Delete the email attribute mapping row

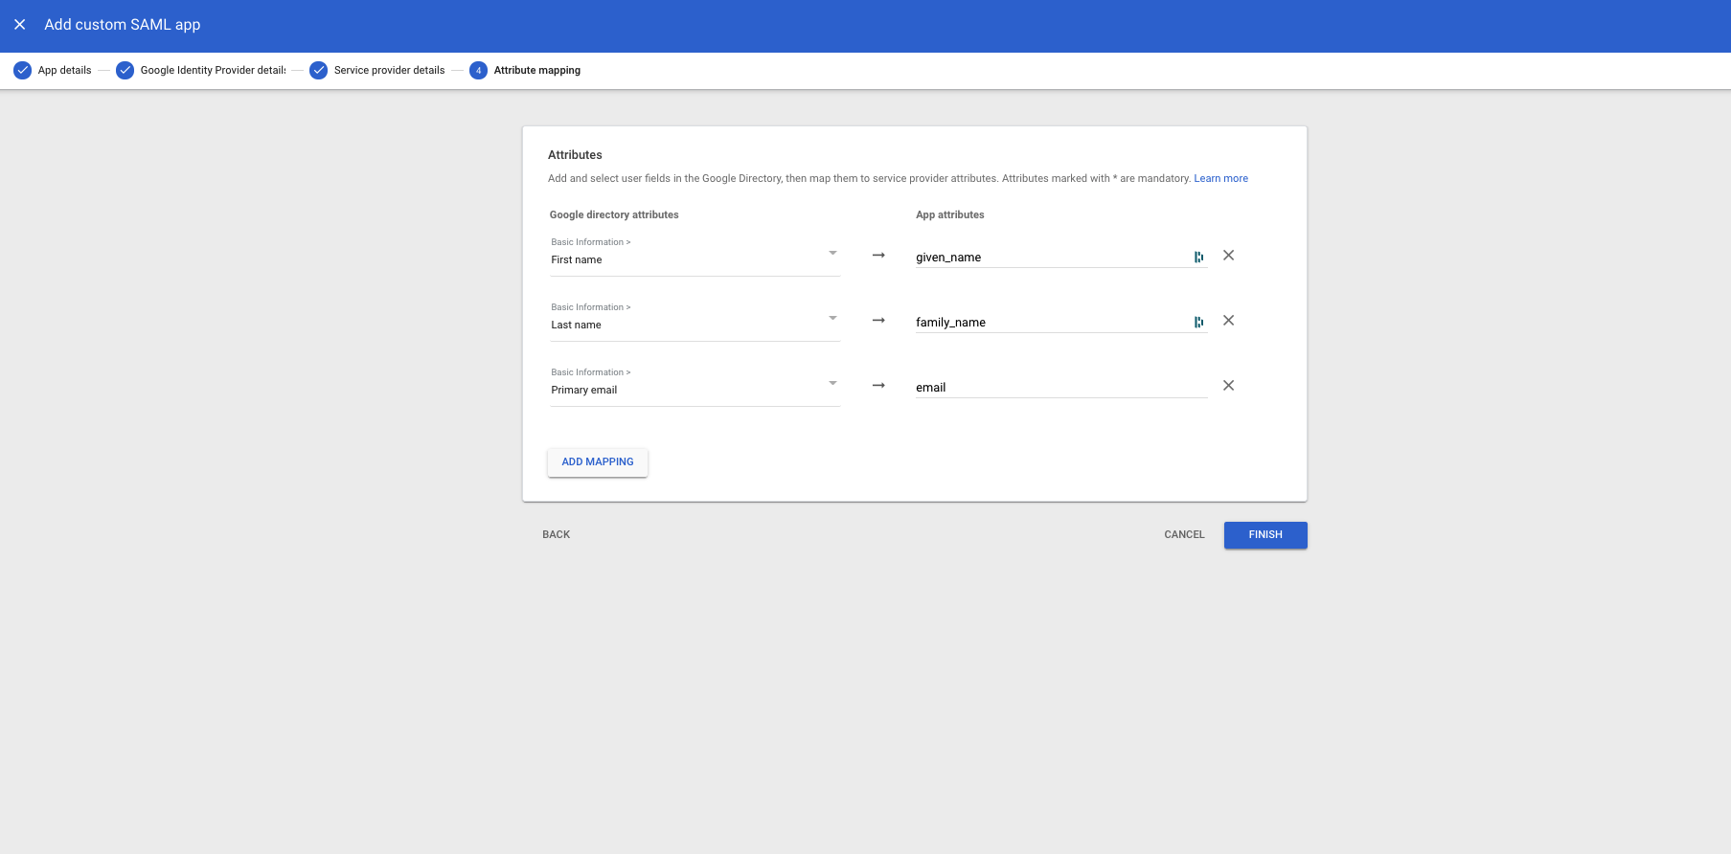click(x=1228, y=386)
